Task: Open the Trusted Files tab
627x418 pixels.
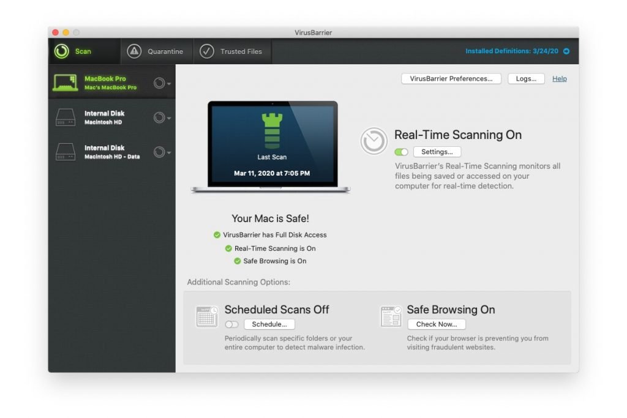Action: tap(232, 51)
